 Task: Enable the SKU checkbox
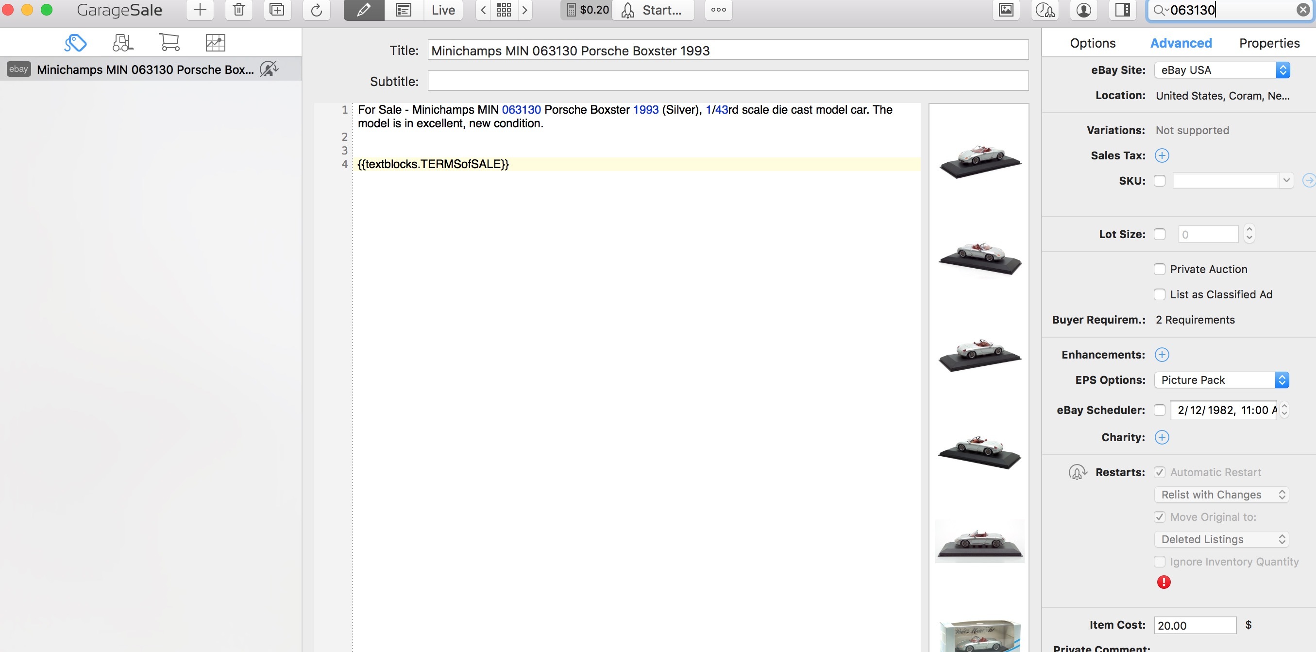pyautogui.click(x=1160, y=181)
